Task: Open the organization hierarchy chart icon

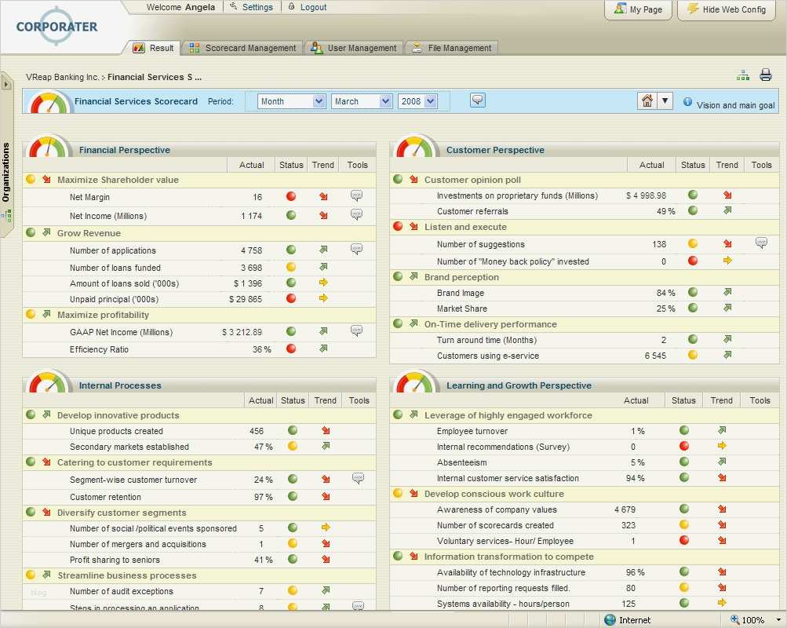Action: [x=742, y=75]
